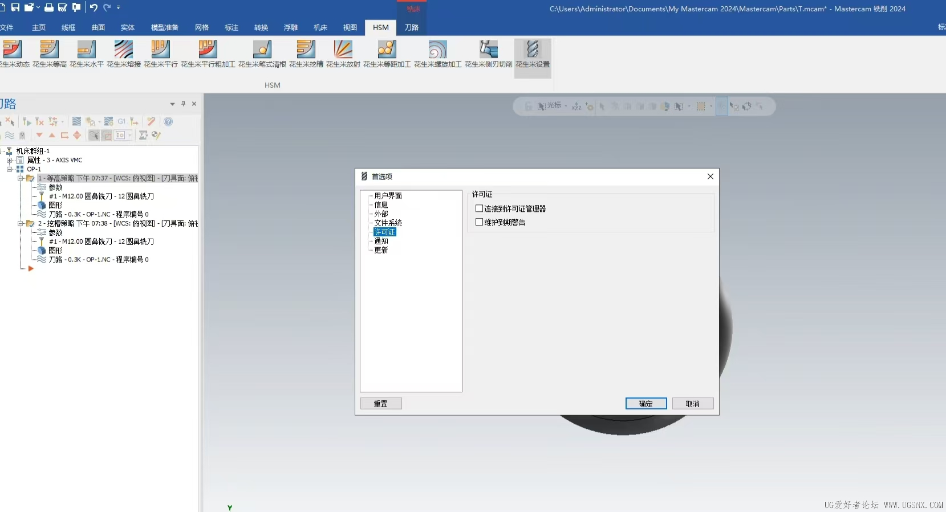Select 更新 in preferences tree
The width and height of the screenshot is (946, 512).
point(381,251)
